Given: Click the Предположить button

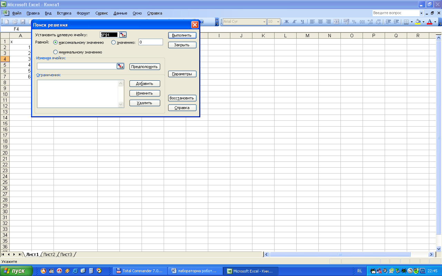Looking at the screenshot, I should point(145,67).
